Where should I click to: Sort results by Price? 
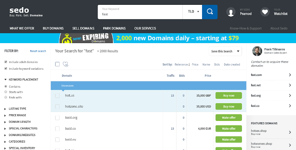point(195,64)
